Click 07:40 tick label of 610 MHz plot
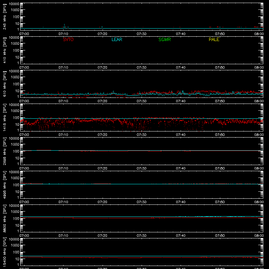The width and height of the screenshot is (269, 269). [x=181, y=101]
